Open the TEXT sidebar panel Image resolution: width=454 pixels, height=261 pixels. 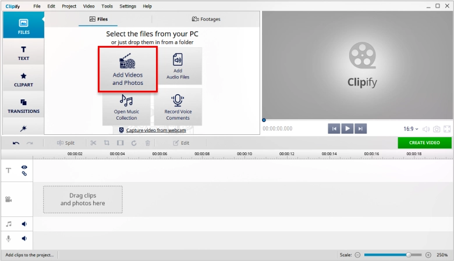click(x=23, y=52)
